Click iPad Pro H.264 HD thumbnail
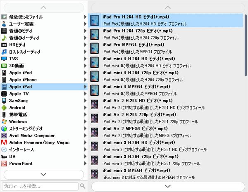The width and height of the screenshot is (248, 192). (x=94, y=20)
